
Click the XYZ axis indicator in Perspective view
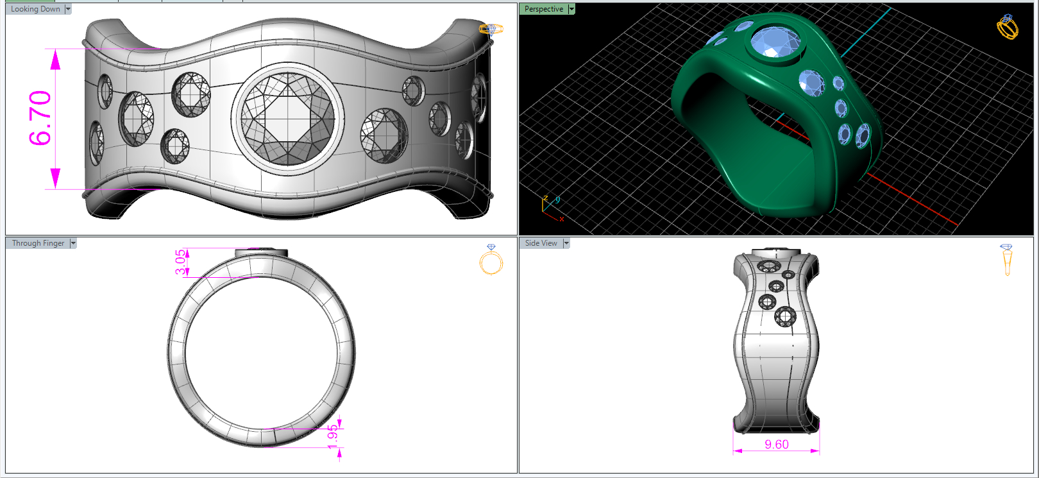pos(552,209)
